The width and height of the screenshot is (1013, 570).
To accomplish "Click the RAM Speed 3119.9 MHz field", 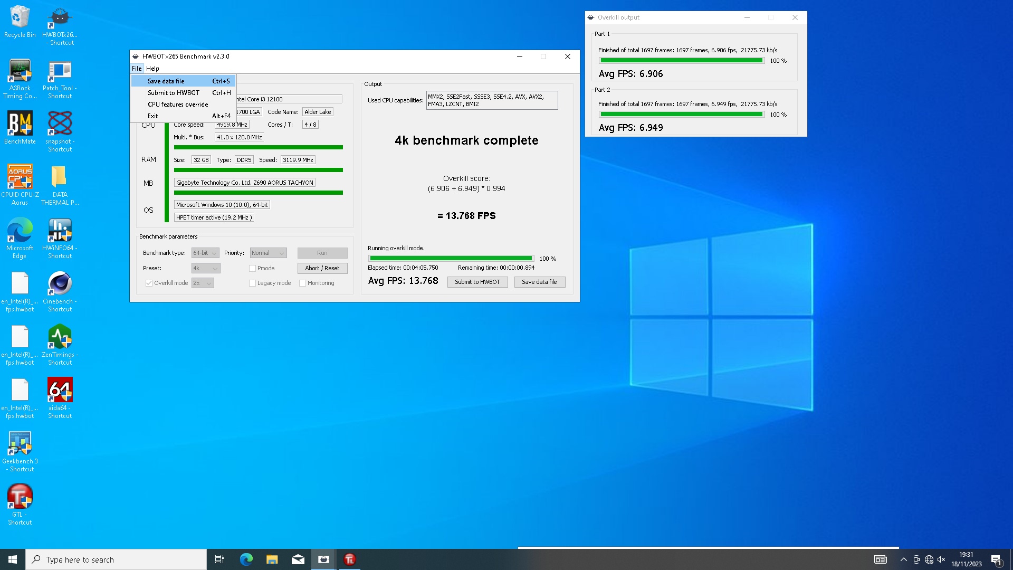I will (x=298, y=160).
